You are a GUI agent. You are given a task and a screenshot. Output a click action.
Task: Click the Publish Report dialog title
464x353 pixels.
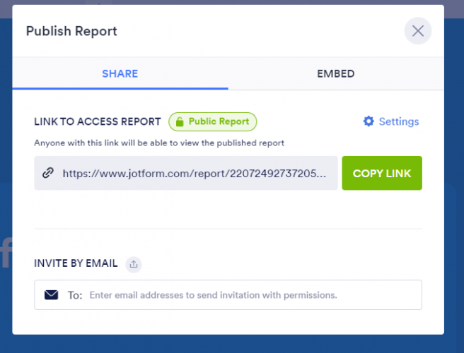click(71, 31)
